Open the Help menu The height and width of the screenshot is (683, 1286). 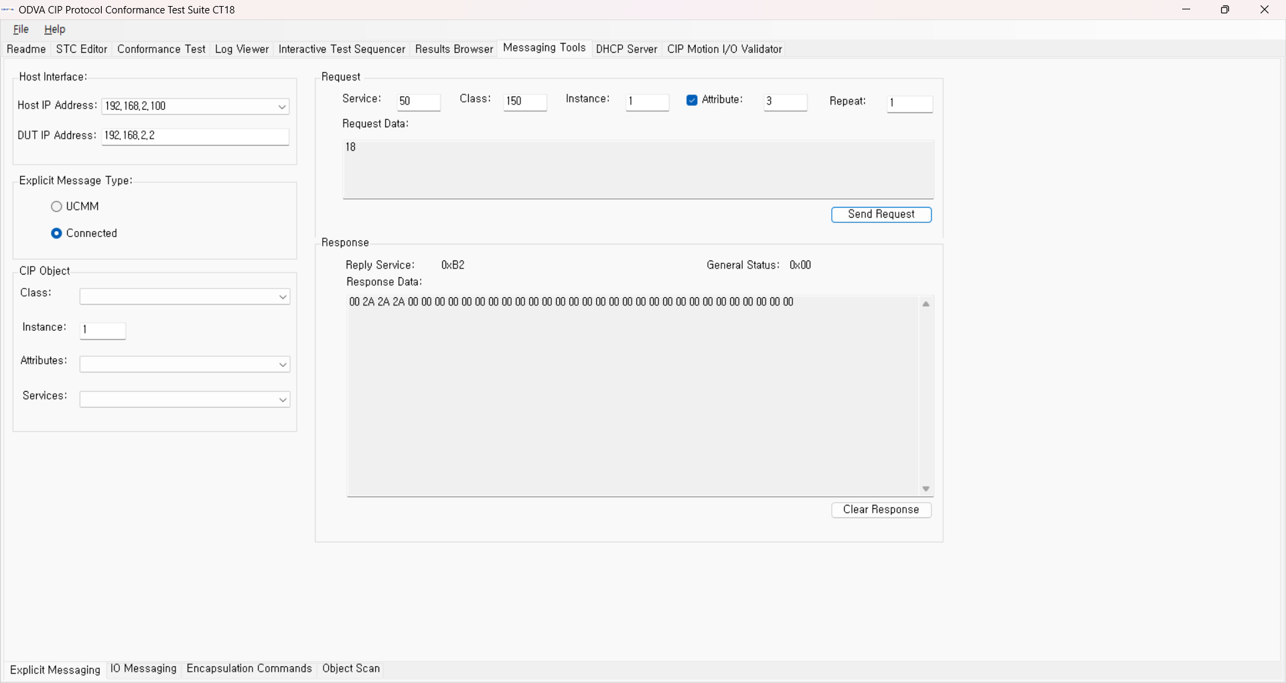pos(55,29)
